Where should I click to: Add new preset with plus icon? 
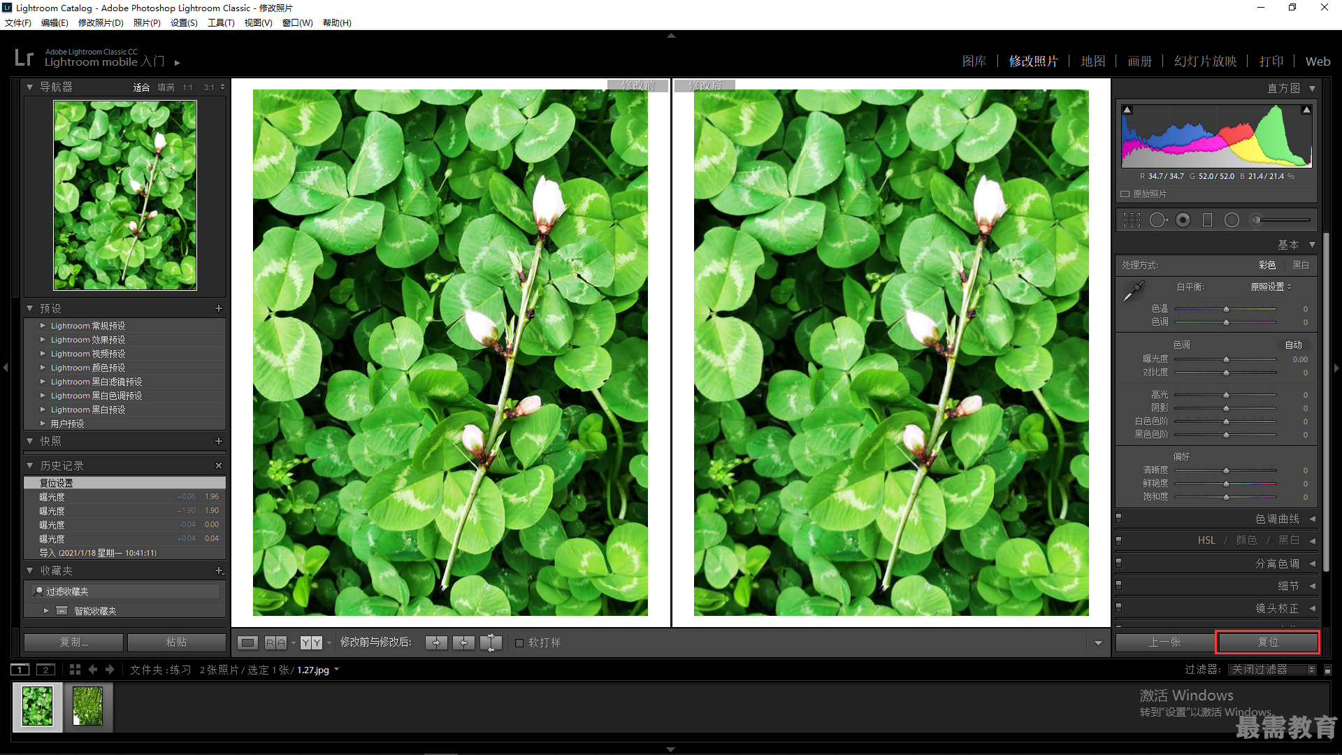click(x=219, y=308)
